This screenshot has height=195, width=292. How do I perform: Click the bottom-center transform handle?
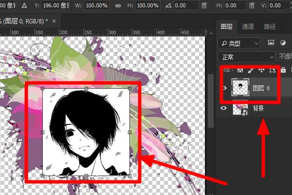(86, 175)
